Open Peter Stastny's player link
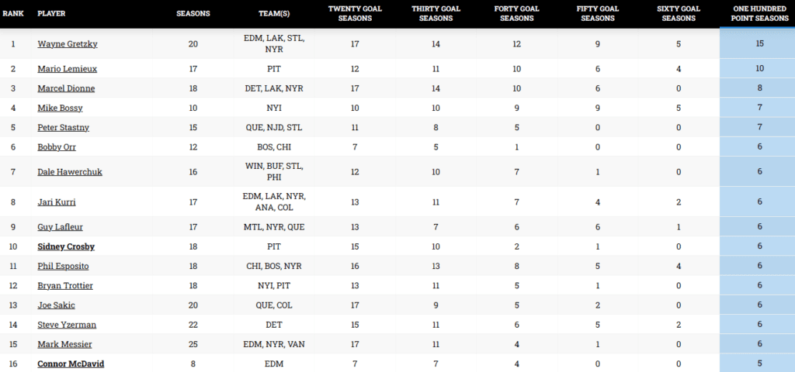This screenshot has width=795, height=372. tap(62, 127)
